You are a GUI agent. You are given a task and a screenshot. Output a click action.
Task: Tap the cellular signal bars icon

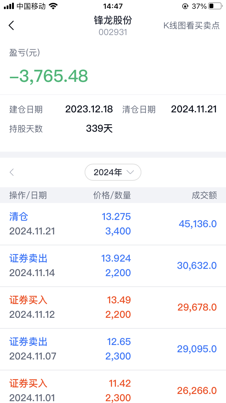click(9, 6)
